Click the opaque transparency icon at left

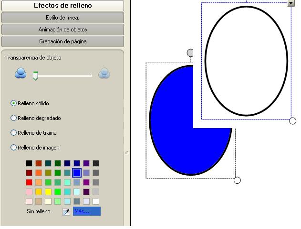(21, 74)
